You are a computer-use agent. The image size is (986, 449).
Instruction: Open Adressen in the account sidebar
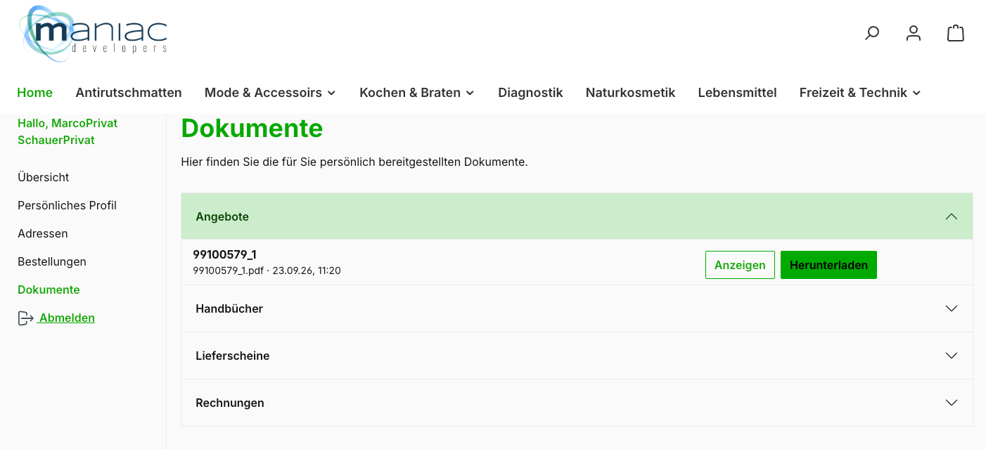tap(43, 233)
